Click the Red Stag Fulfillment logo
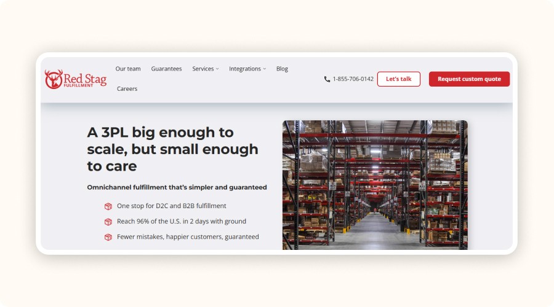554x307 pixels. (76, 79)
